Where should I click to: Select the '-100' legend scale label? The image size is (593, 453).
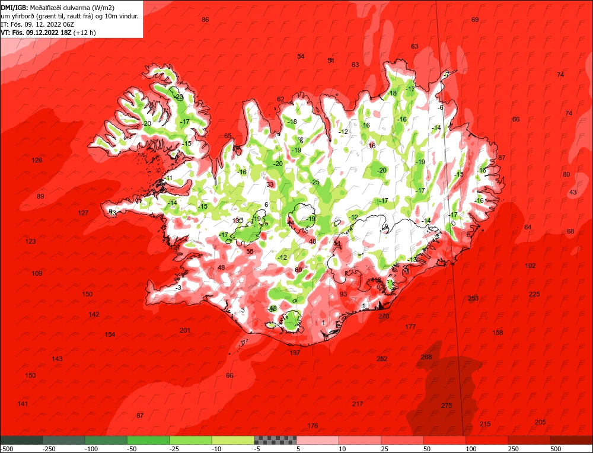(x=91, y=449)
